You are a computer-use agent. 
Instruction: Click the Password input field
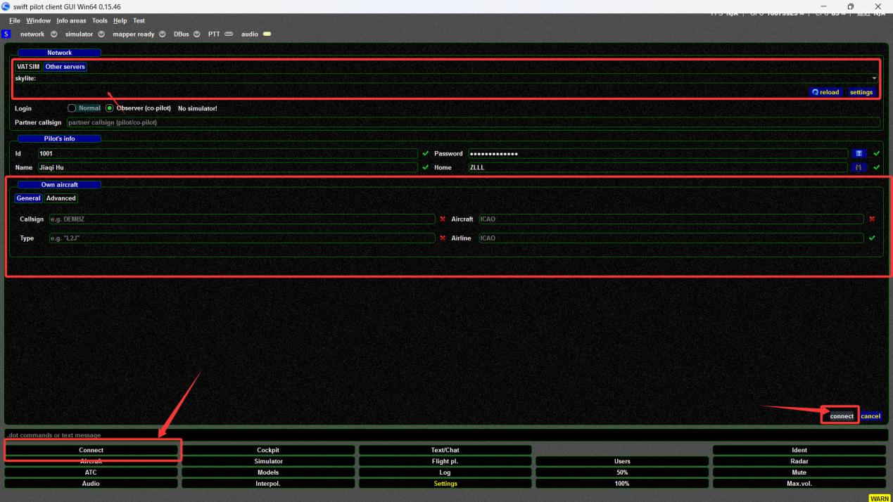658,153
